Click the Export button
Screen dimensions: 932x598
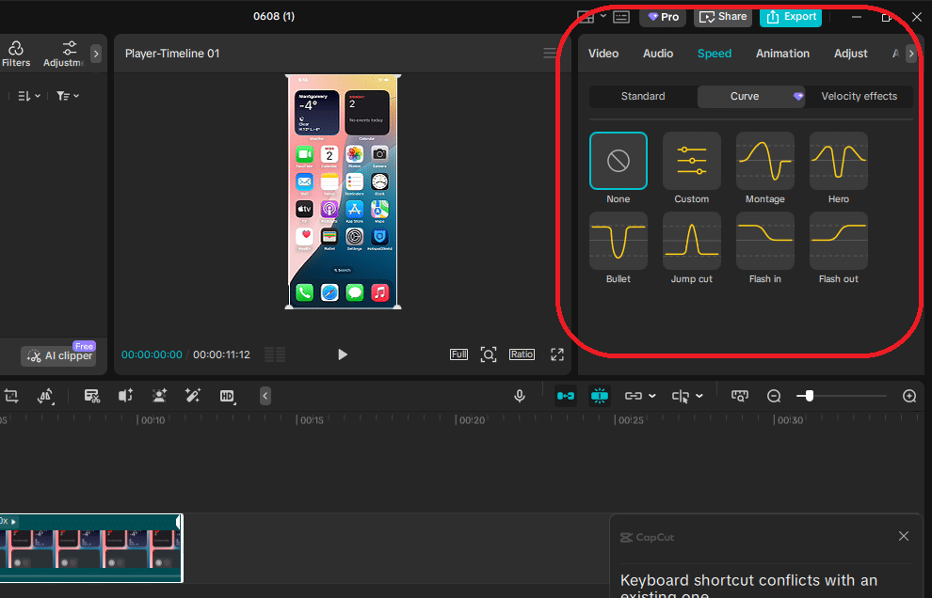tap(791, 17)
